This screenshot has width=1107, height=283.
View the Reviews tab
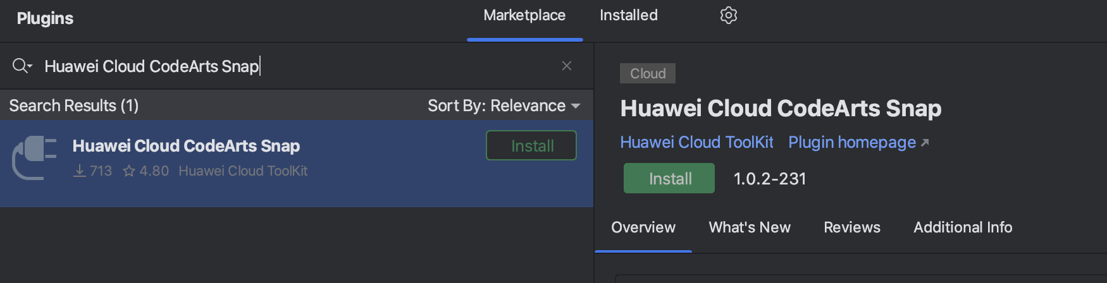pos(851,227)
